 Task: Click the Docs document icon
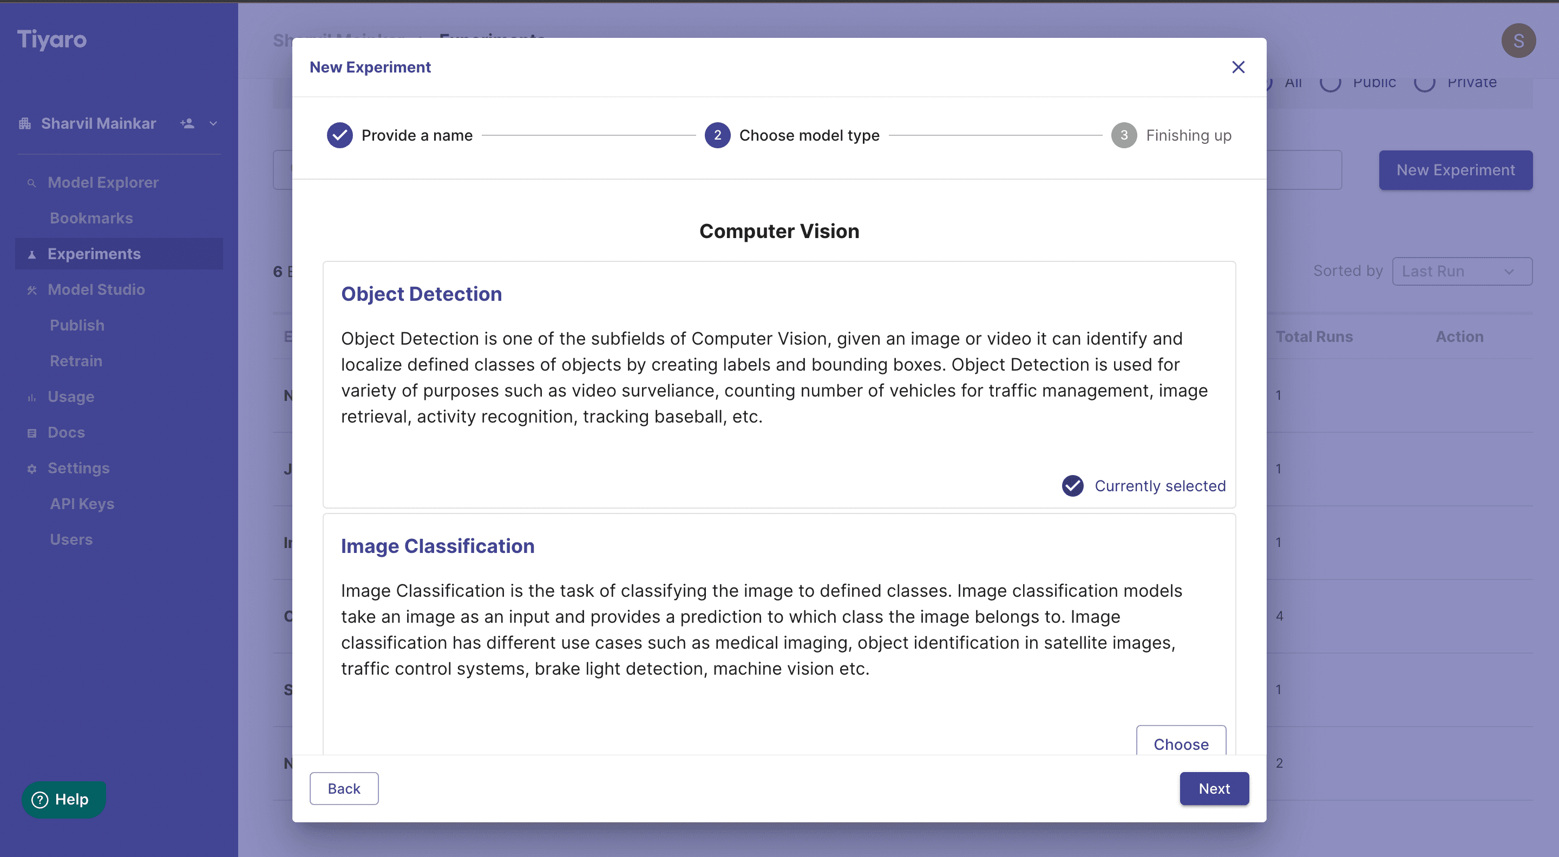(31, 433)
